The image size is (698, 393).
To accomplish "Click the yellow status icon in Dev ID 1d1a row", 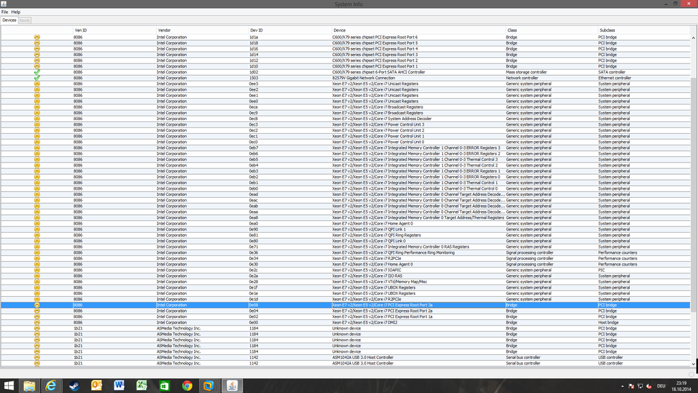I will (37, 37).
